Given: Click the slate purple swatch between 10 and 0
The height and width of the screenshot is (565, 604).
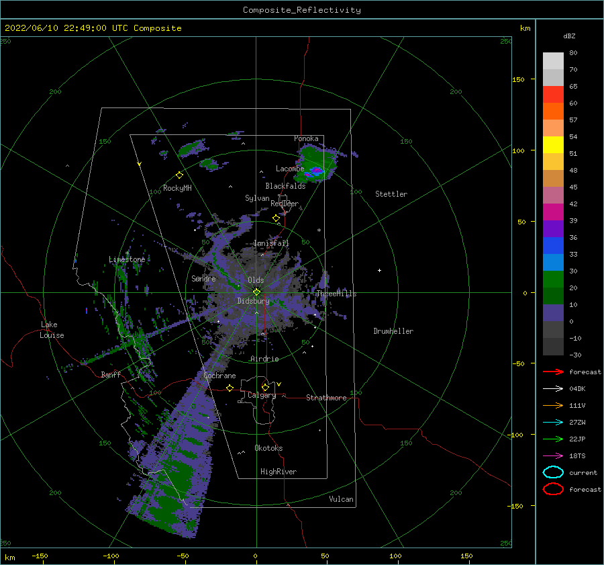Looking at the screenshot, I should pos(553,313).
